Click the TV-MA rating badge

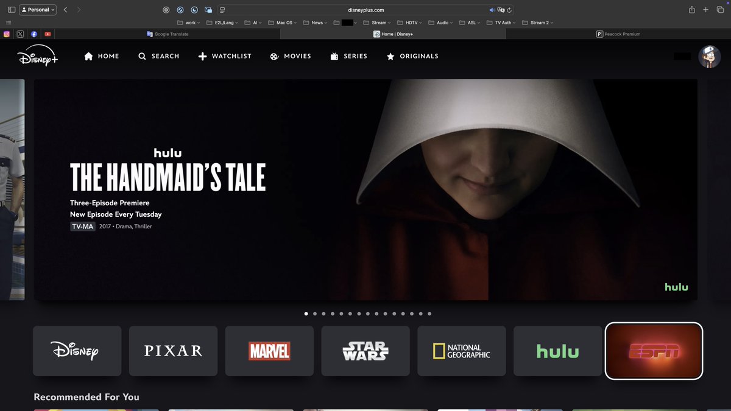(x=82, y=227)
